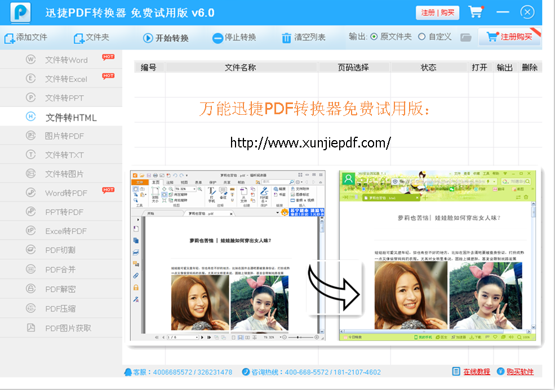The height and width of the screenshot is (390, 555).
Task: Select Word转PDF sidebar item
Action: 61,192
